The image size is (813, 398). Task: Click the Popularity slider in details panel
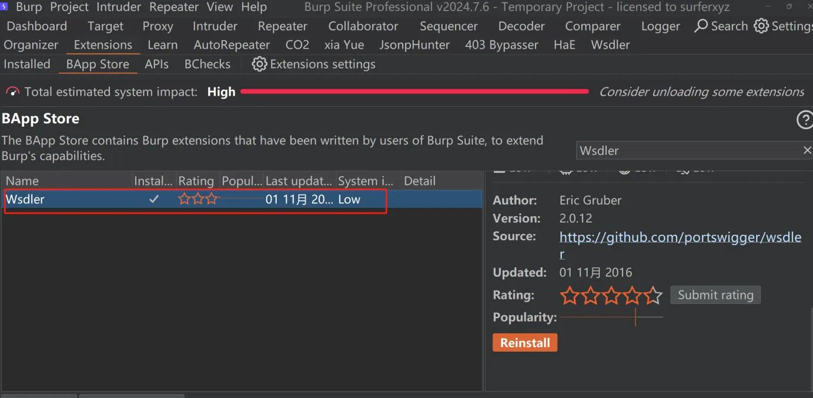pyautogui.click(x=611, y=318)
